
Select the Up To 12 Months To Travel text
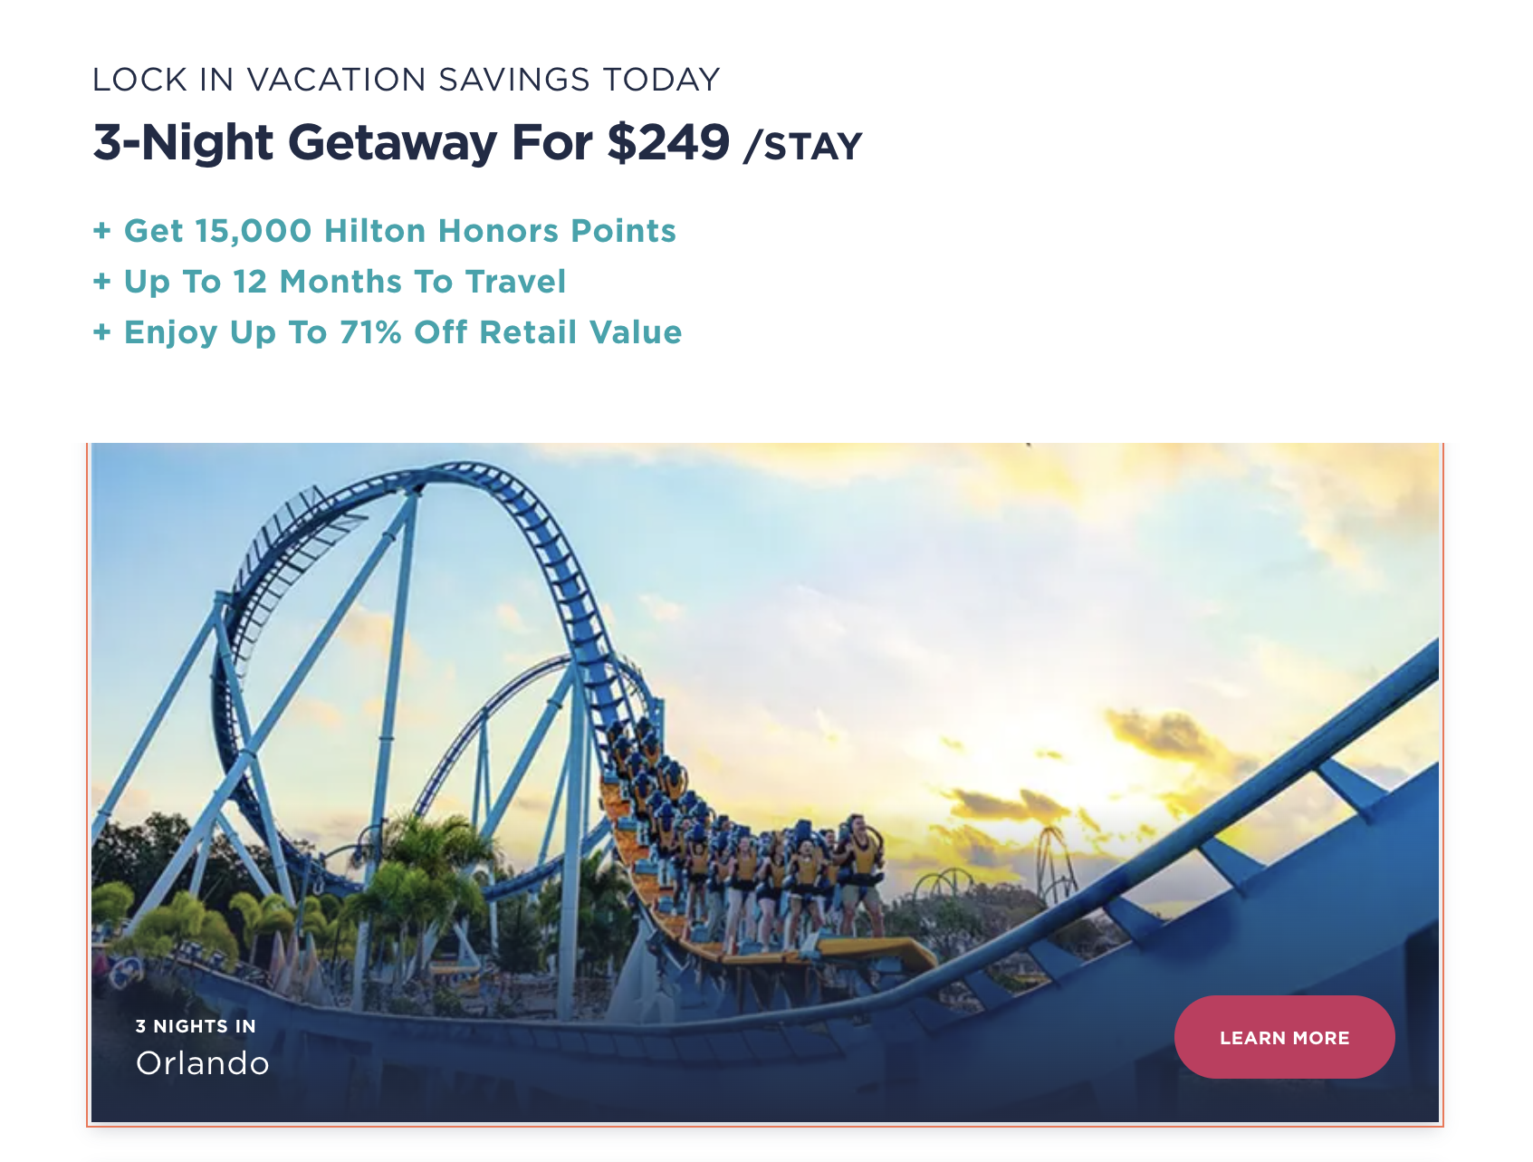pos(344,282)
